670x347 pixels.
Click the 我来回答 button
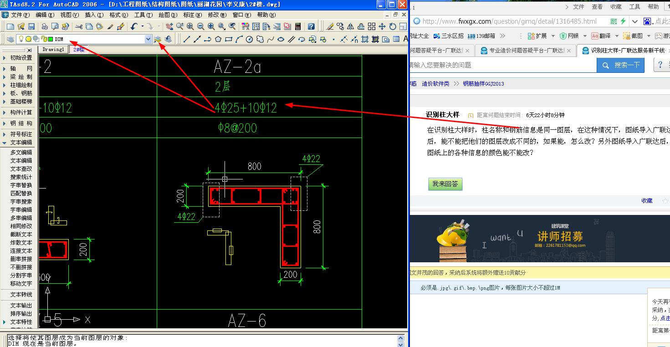[445, 184]
